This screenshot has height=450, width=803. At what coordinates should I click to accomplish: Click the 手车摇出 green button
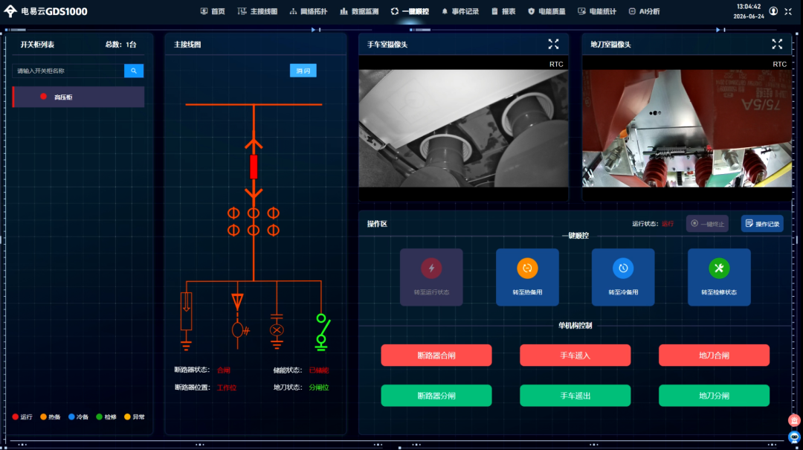575,396
